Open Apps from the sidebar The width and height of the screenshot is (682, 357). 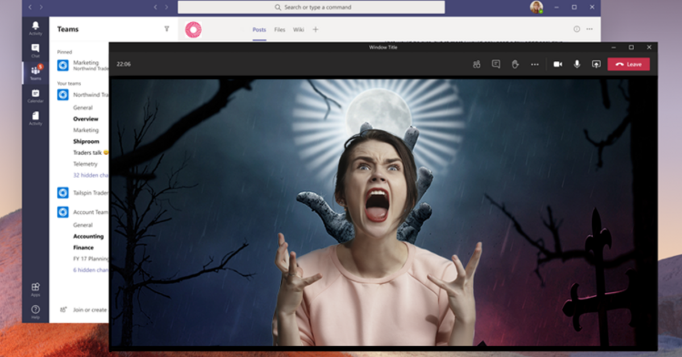[x=35, y=289]
